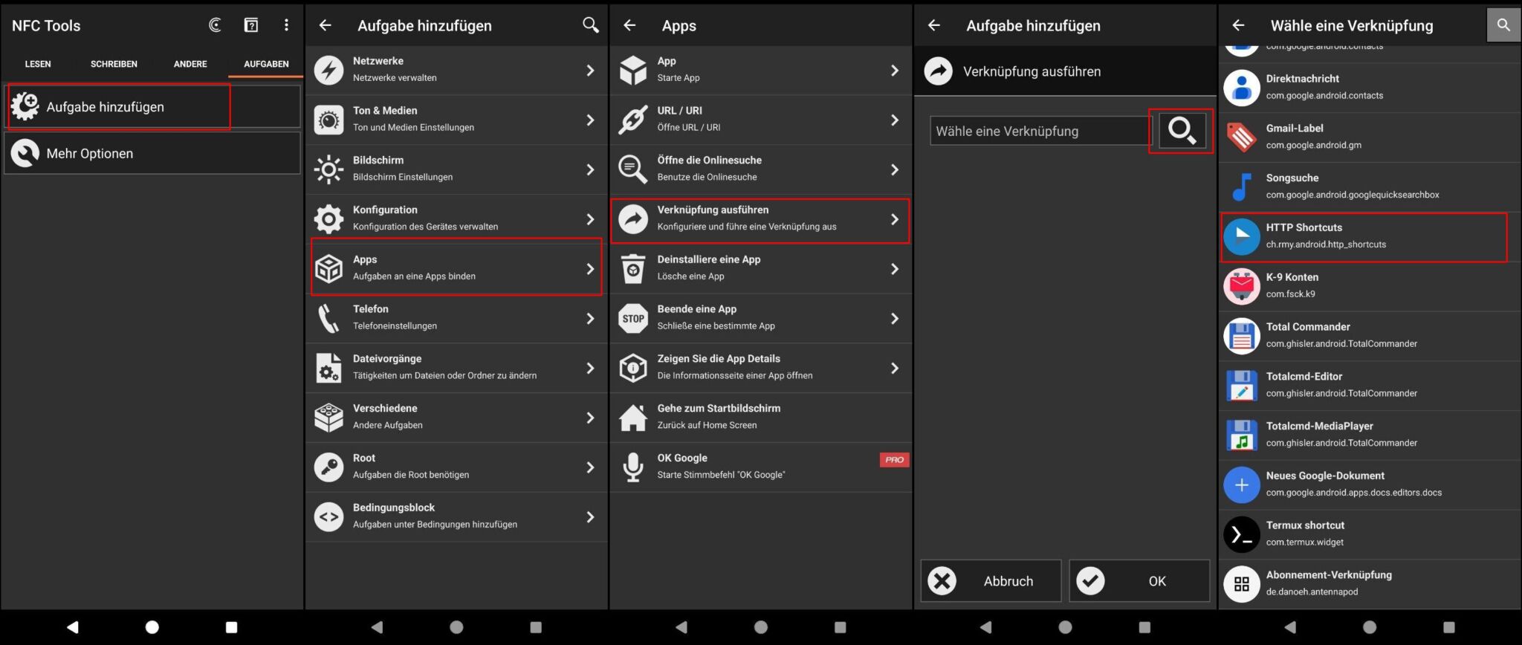
Task: Tap the Aufgabe hinzufügen gear icon in NFC Tools
Action: pyautogui.click(x=25, y=106)
